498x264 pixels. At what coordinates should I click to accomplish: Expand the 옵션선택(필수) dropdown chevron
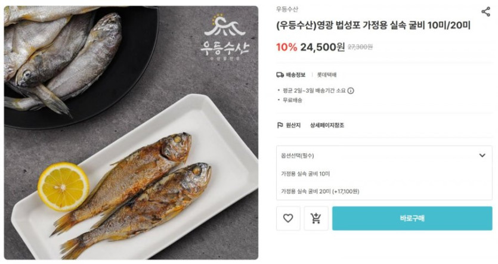coord(482,155)
